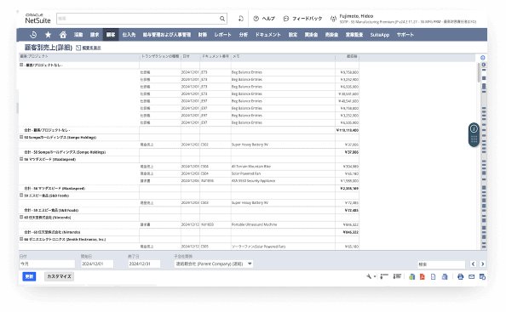The height and width of the screenshot is (312, 506).
Task: Print the report
Action: click(461, 276)
